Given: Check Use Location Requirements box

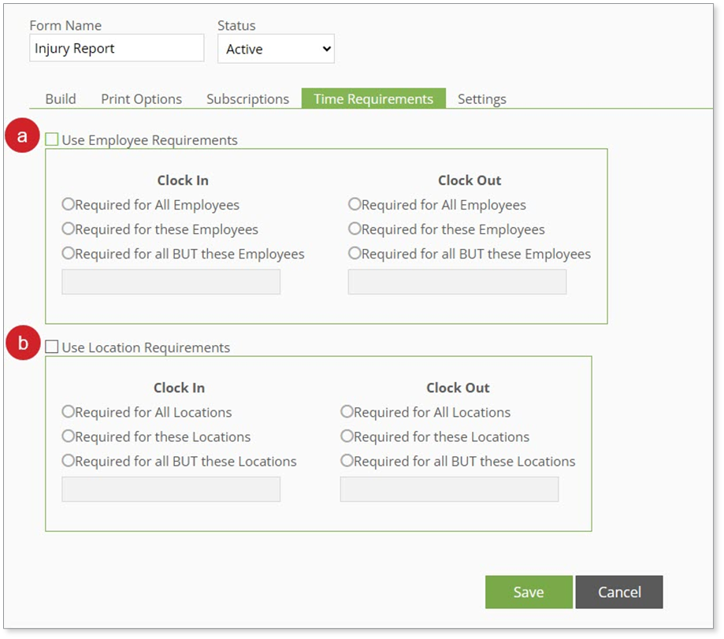Looking at the screenshot, I should (x=52, y=347).
